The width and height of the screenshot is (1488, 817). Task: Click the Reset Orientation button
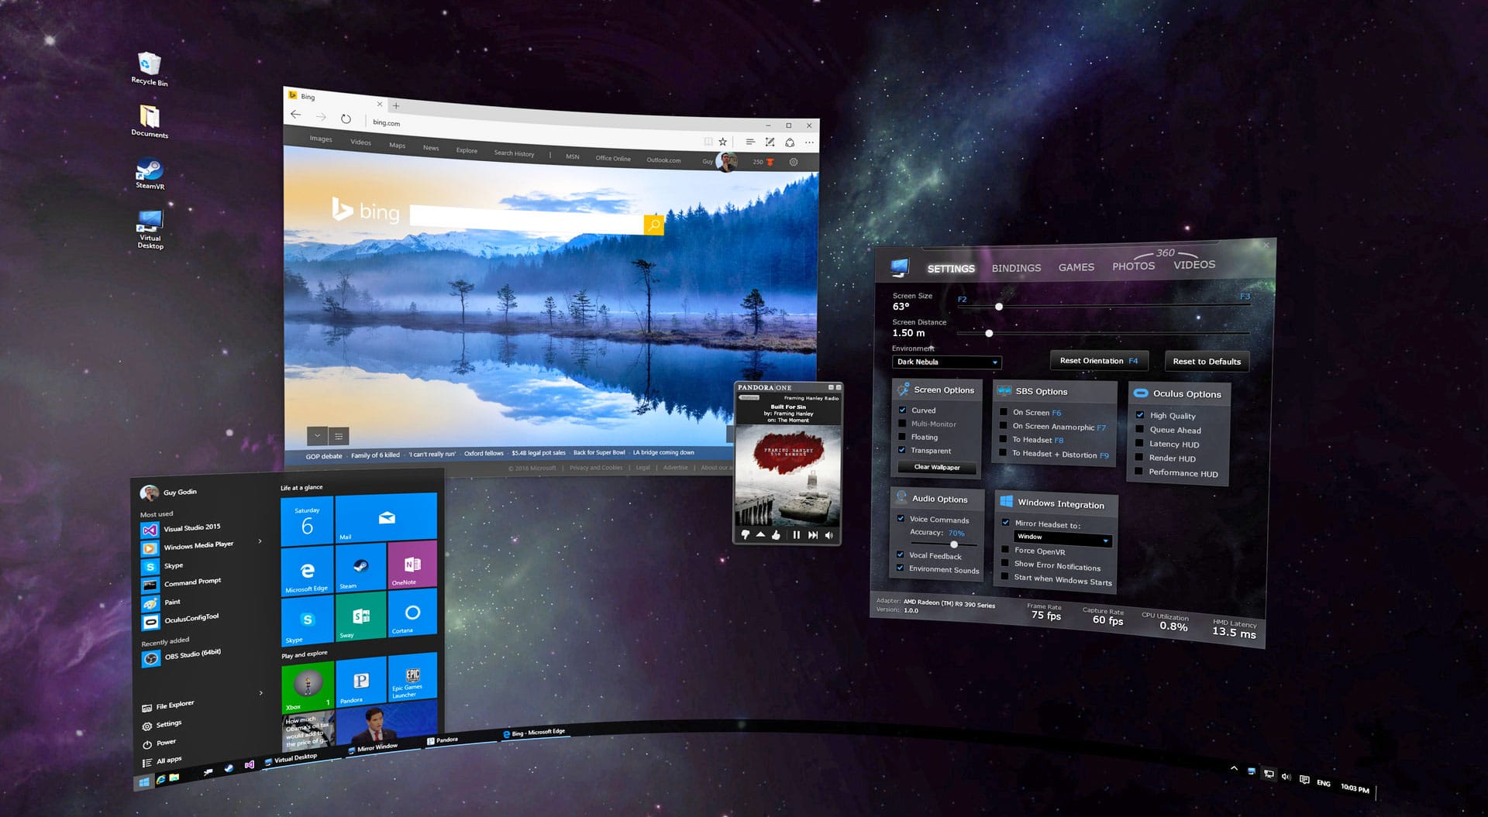pos(1099,361)
